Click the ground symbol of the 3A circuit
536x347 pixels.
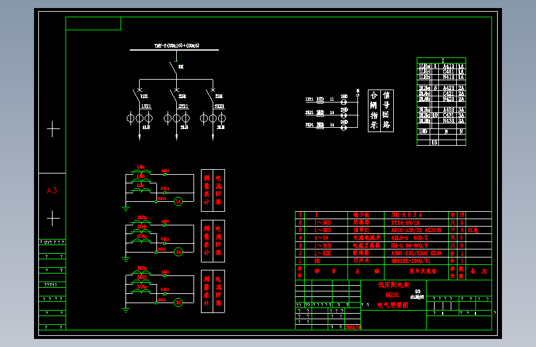pyautogui.click(x=125, y=309)
